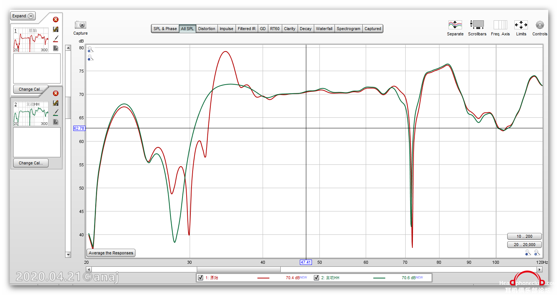Switch the Freq. Axis scale icon

pyautogui.click(x=500, y=25)
